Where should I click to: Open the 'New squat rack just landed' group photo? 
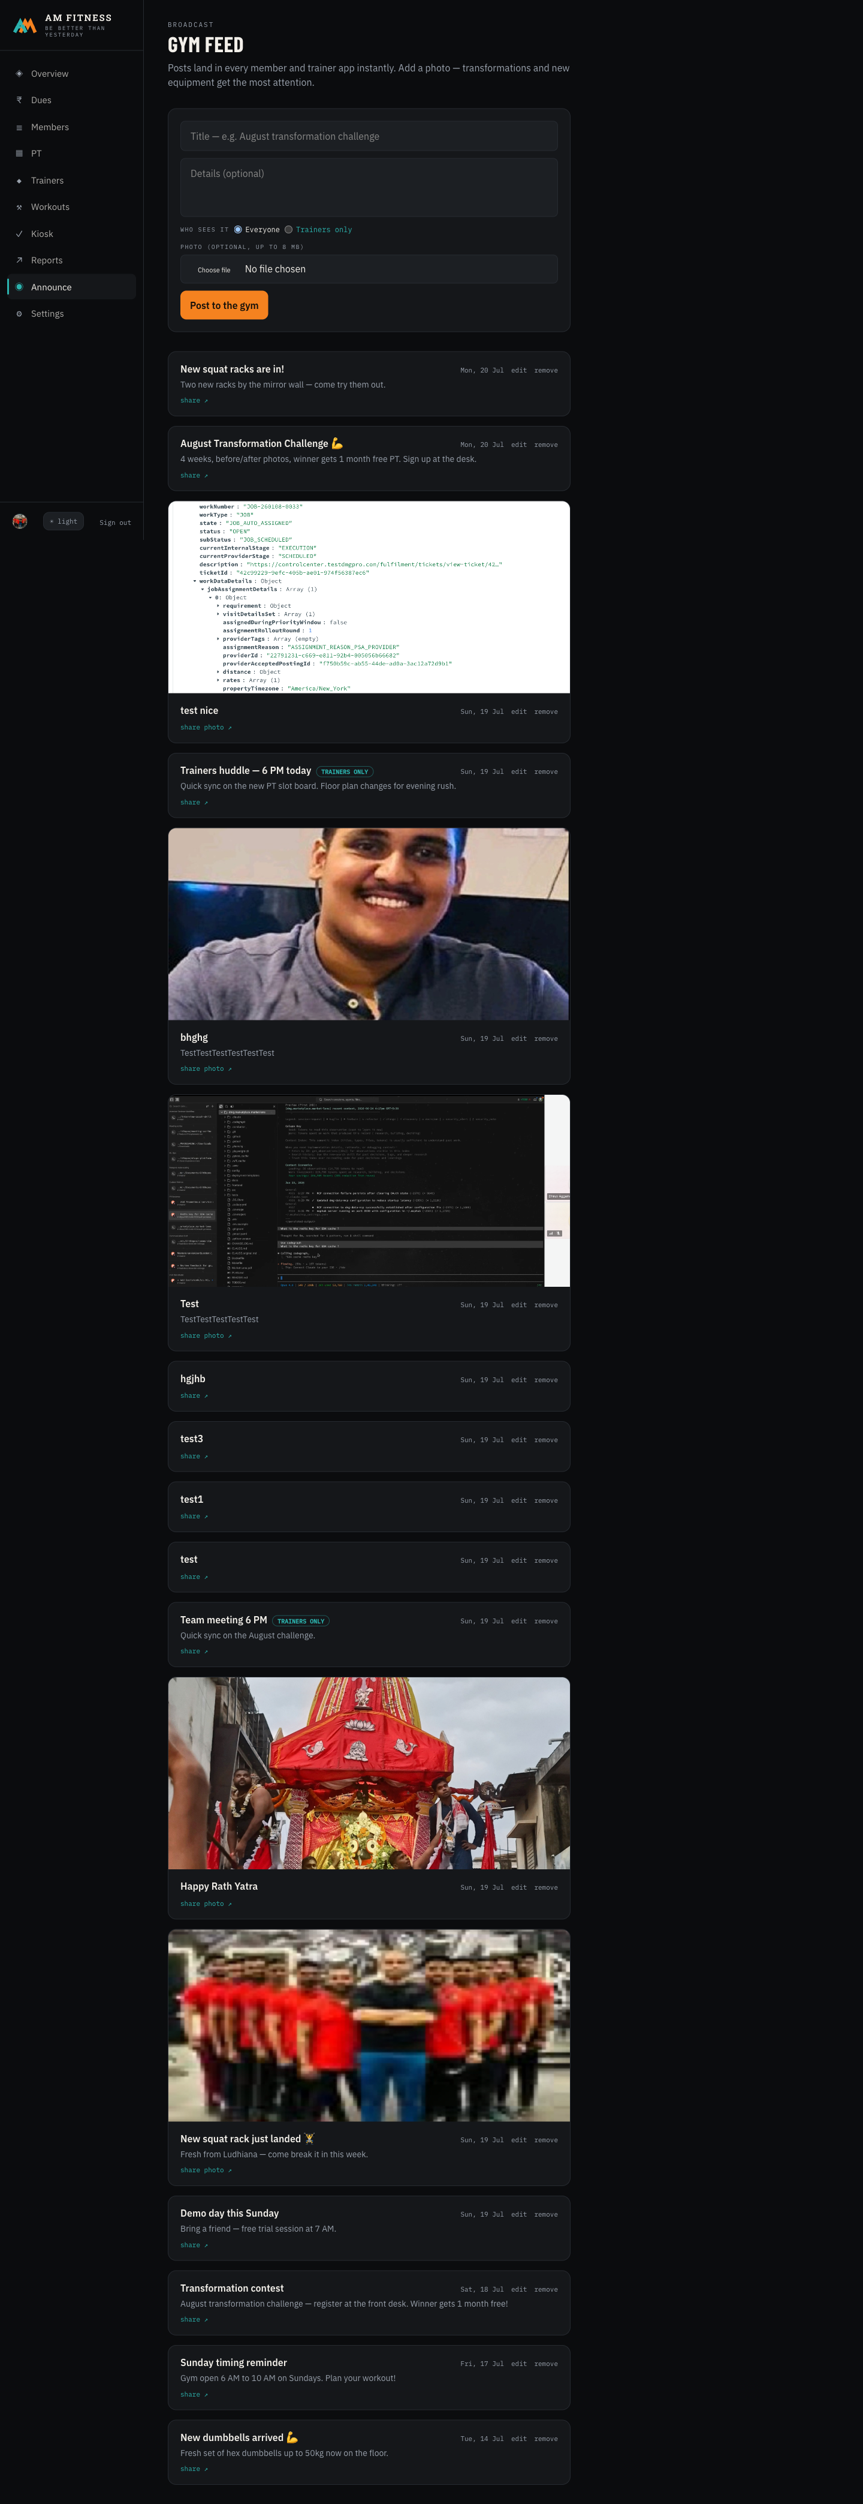coord(369,2026)
